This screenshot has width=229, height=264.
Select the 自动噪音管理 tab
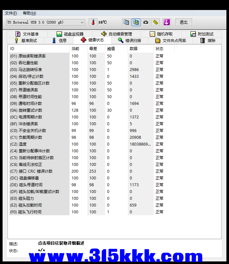[116, 34]
